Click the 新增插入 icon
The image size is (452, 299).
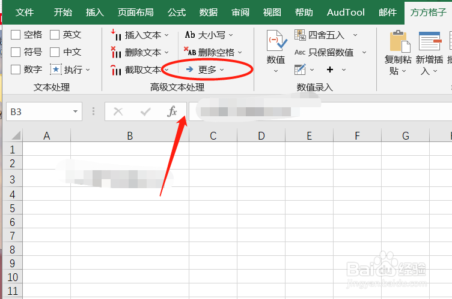(x=430, y=41)
